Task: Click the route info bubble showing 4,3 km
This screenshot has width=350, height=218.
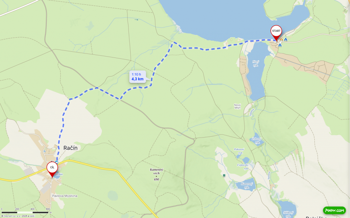Action: click(x=137, y=77)
